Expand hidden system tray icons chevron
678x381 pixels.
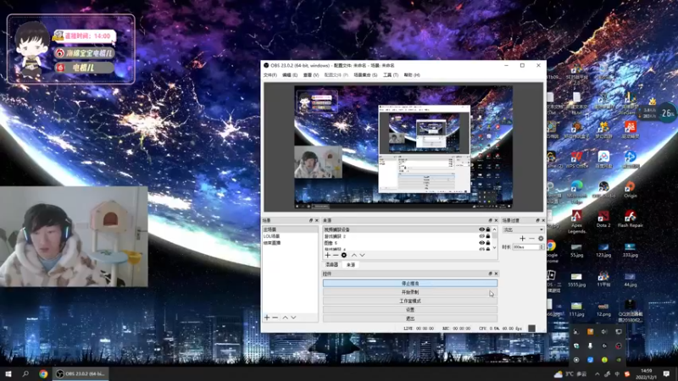click(597, 374)
